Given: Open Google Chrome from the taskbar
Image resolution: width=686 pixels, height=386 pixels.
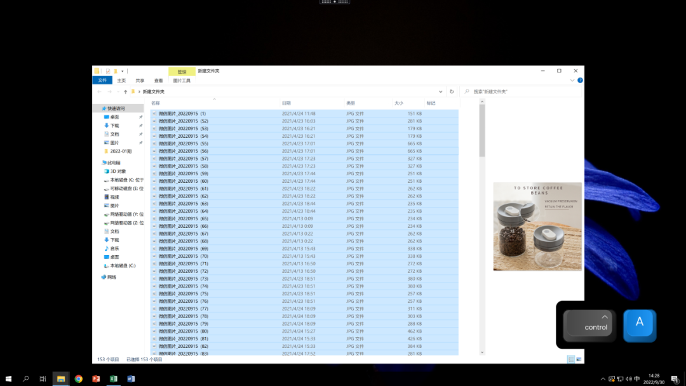Looking at the screenshot, I should [x=78, y=378].
